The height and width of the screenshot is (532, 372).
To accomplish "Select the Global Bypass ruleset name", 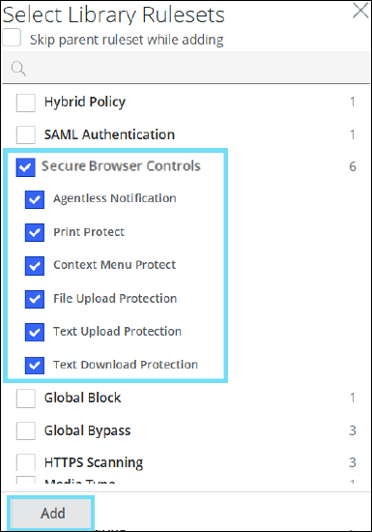I will 87,430.
